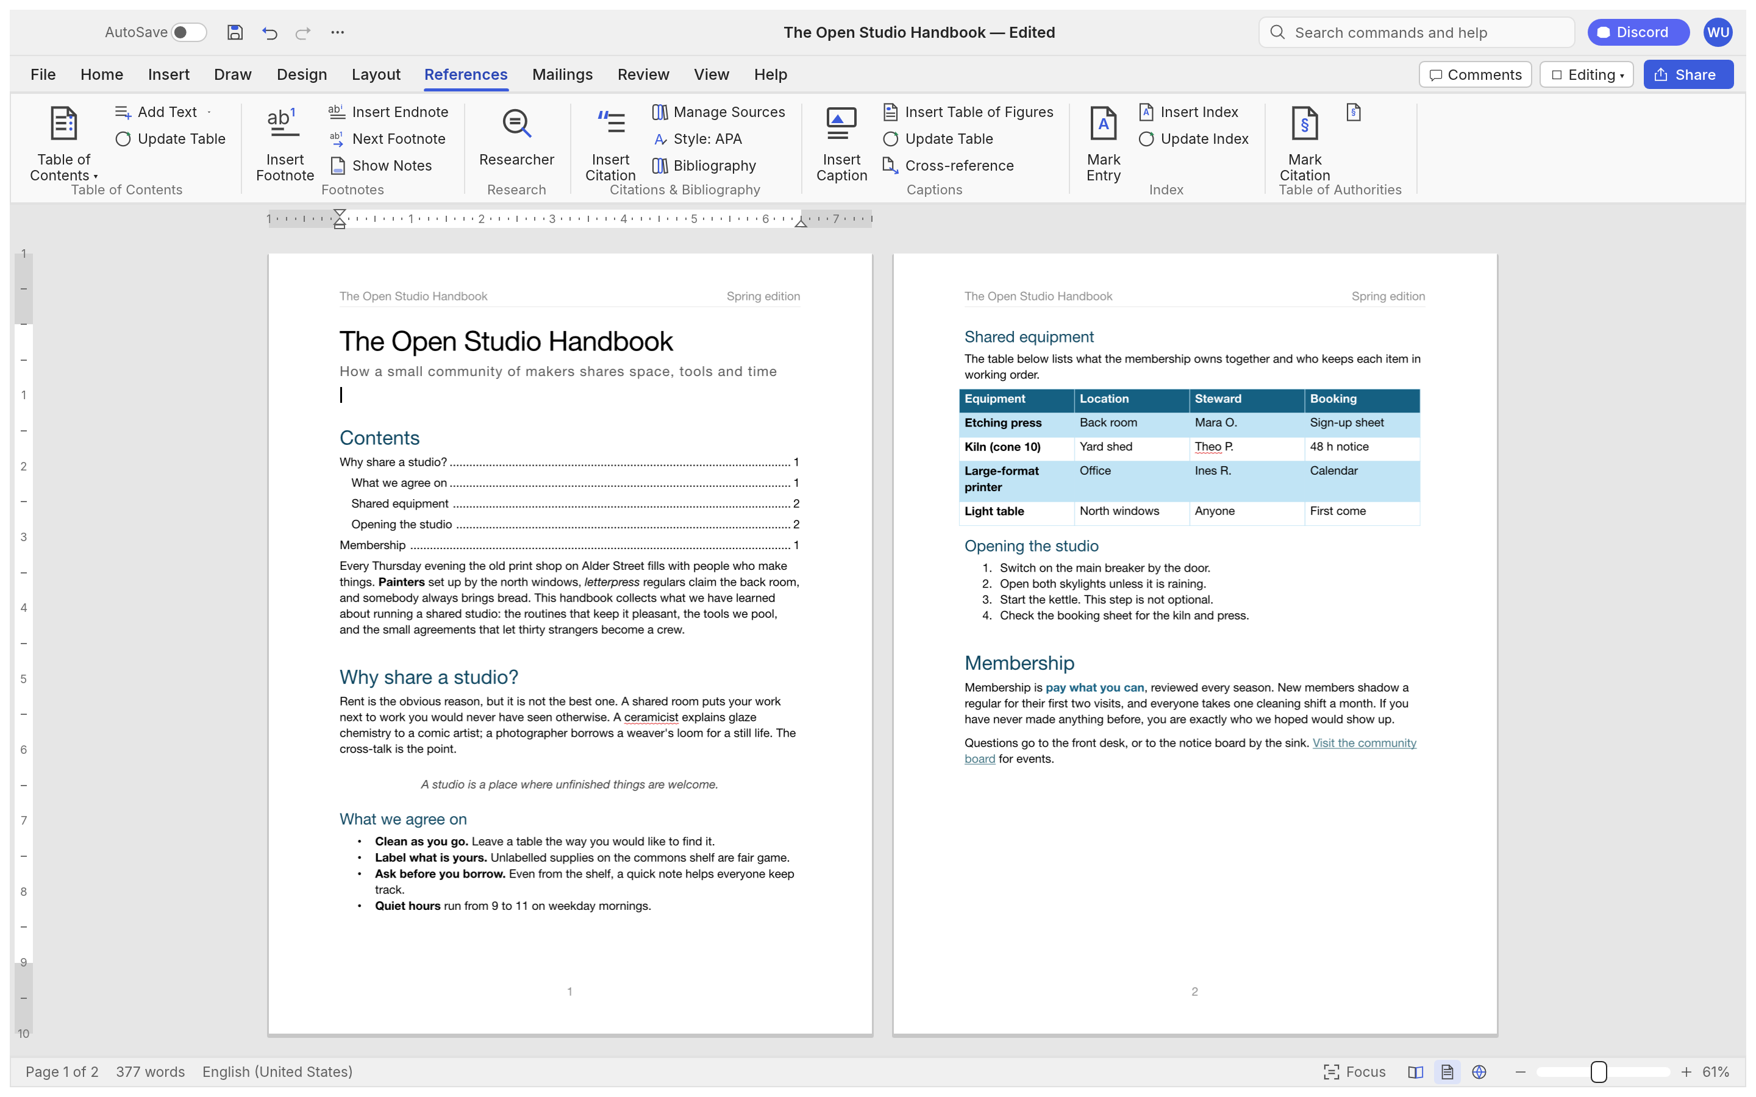Click the WU account avatar
Screen dimensions: 1756x1097
(x=1718, y=32)
